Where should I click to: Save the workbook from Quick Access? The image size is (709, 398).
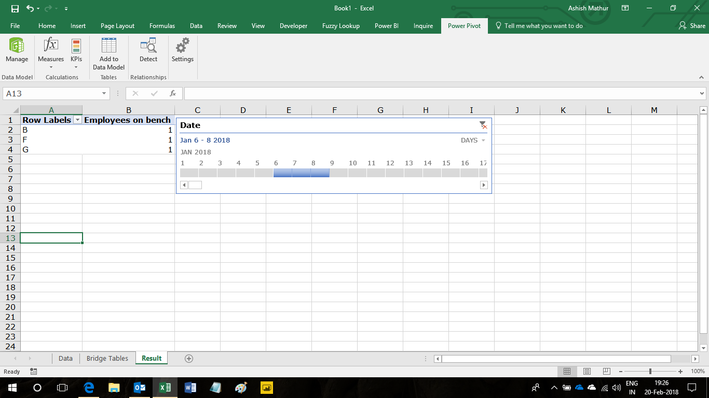[x=15, y=8]
